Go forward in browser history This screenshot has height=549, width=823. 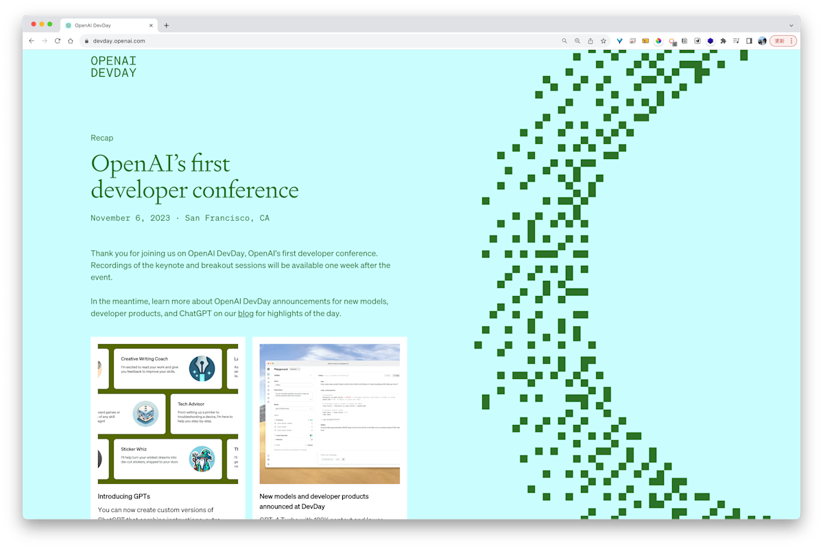point(45,41)
